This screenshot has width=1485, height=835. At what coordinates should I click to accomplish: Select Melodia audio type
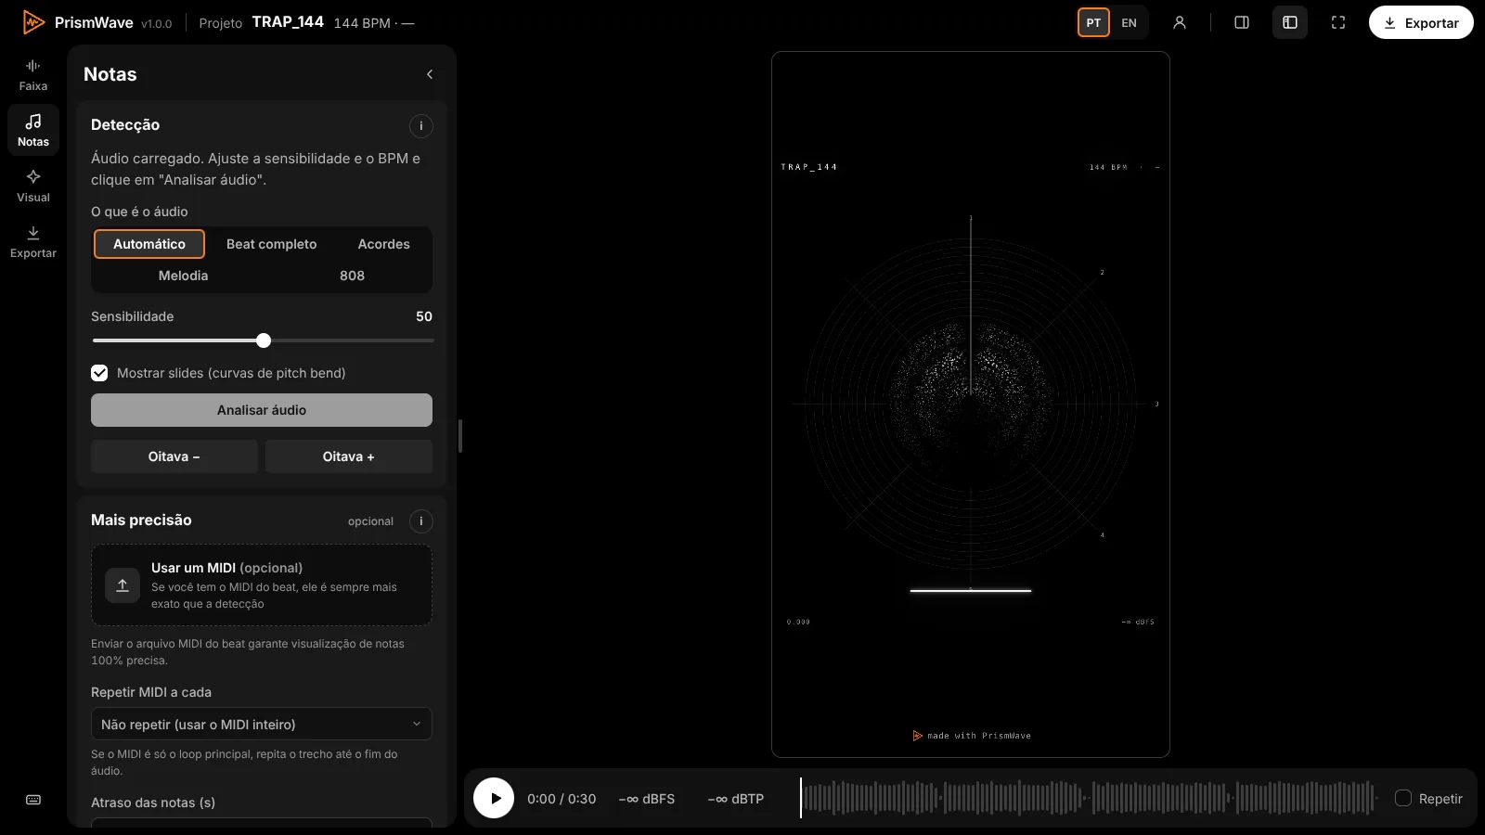tap(184, 276)
